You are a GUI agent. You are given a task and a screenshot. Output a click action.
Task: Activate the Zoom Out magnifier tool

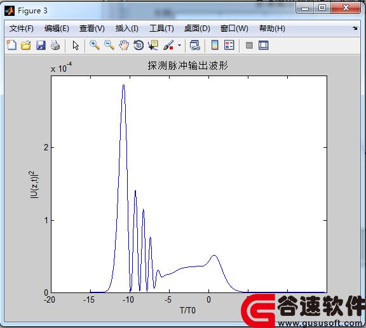pyautogui.click(x=109, y=45)
